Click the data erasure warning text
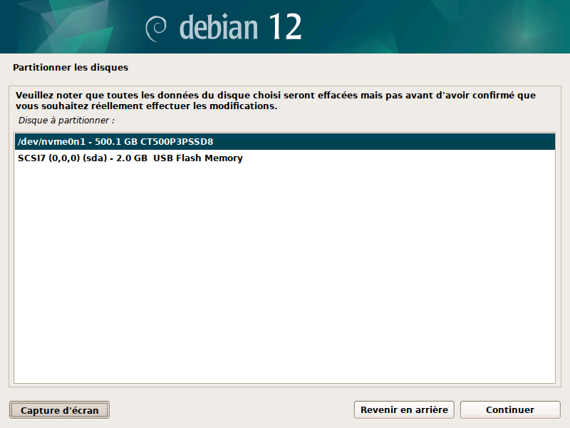 tap(275, 101)
